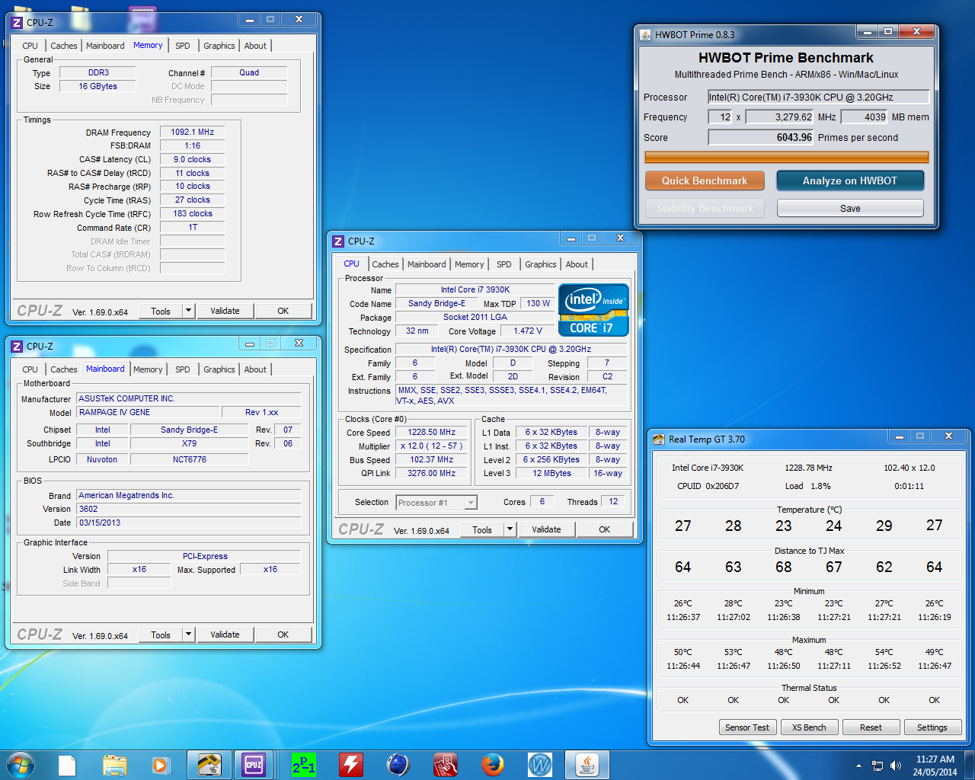
Task: Select the DRAM Frequency value 1092.1 MHz
Action: click(193, 132)
